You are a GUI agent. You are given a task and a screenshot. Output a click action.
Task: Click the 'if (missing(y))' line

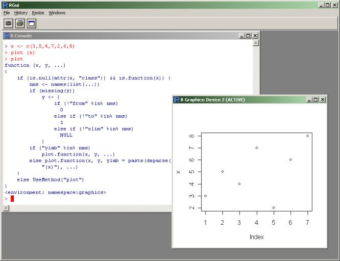coord(52,91)
